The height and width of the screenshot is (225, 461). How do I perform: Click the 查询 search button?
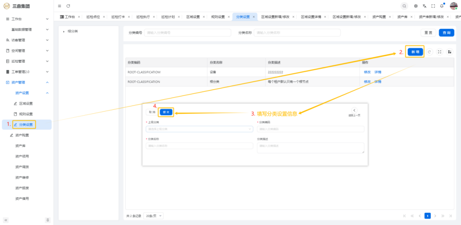446,33
